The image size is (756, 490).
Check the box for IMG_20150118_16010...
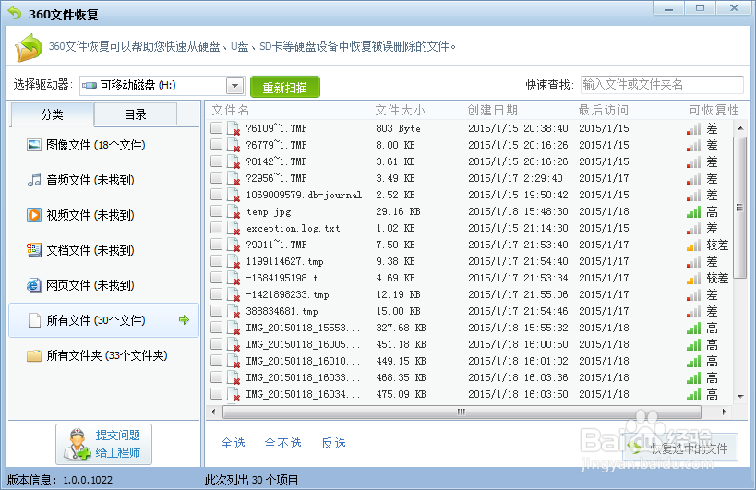tap(217, 361)
